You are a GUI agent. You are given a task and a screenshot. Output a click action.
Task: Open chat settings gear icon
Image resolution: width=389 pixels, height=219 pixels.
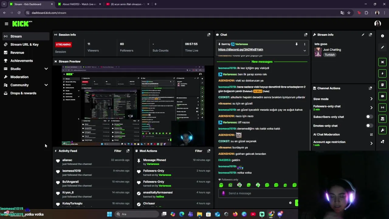click(290, 203)
